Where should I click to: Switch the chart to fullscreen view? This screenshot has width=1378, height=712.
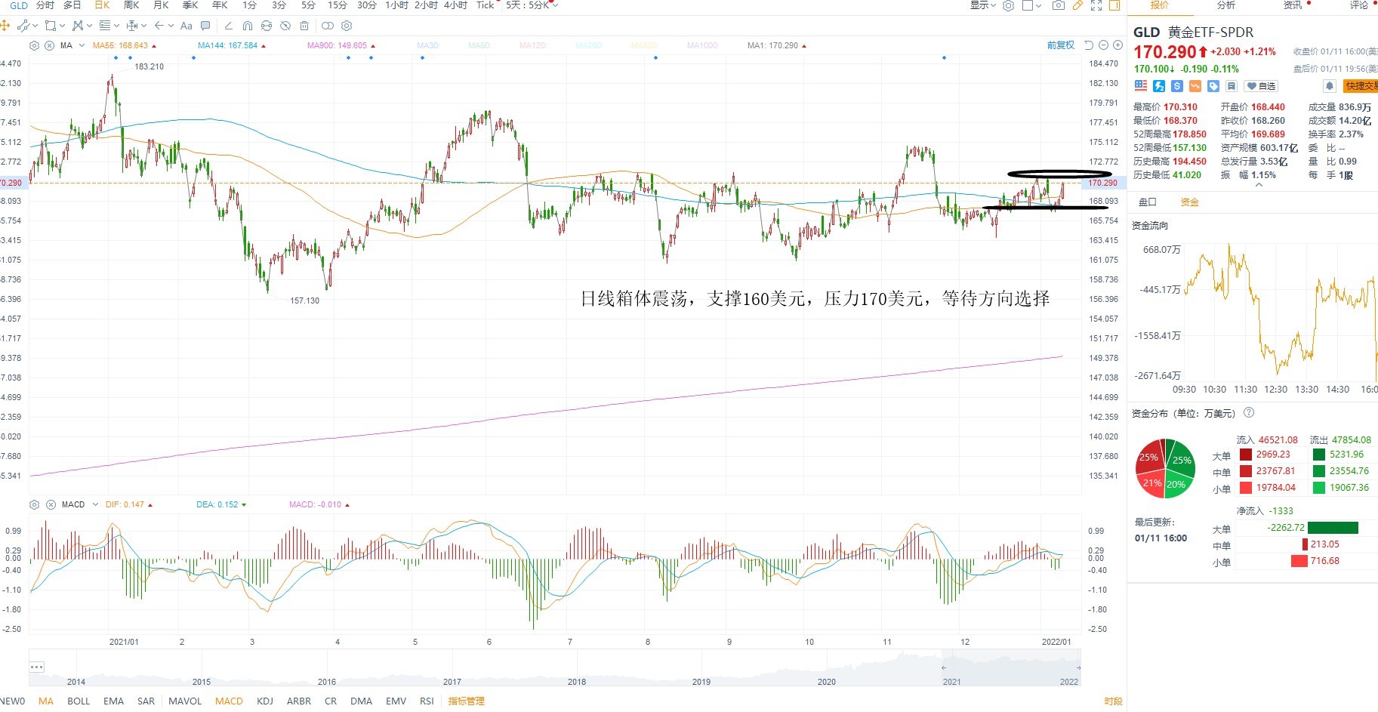(1096, 5)
